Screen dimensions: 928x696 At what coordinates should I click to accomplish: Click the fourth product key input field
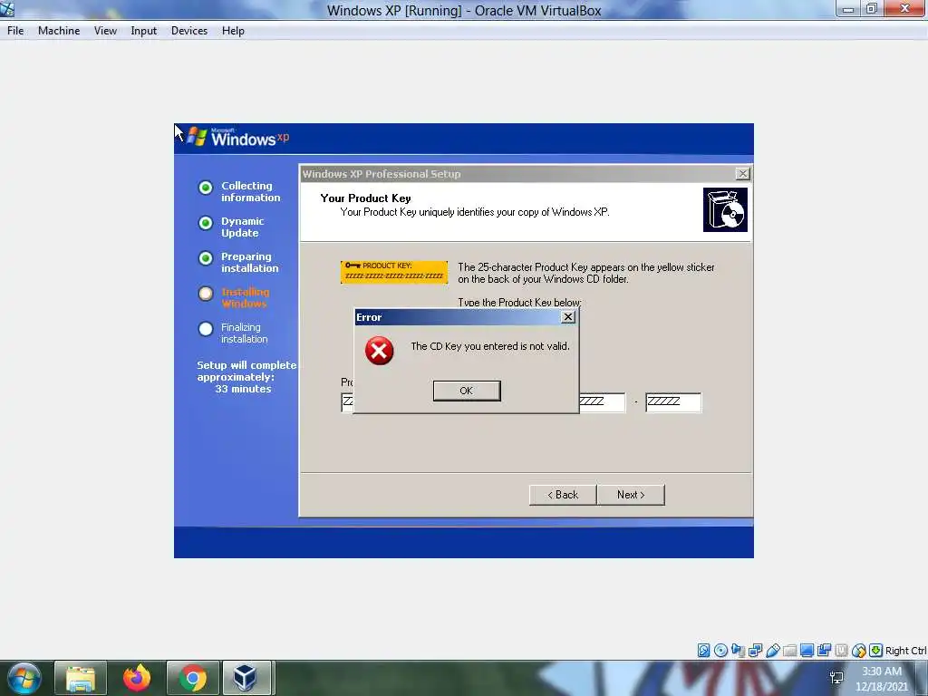click(602, 401)
